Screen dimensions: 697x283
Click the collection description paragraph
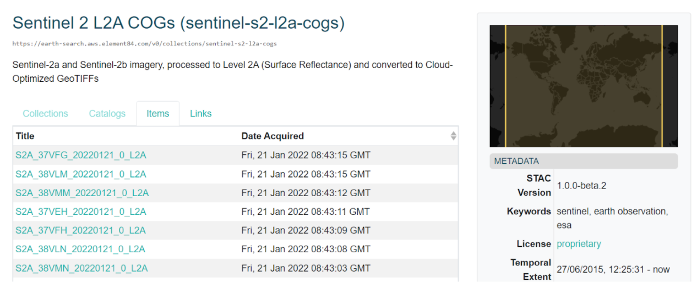pyautogui.click(x=232, y=71)
